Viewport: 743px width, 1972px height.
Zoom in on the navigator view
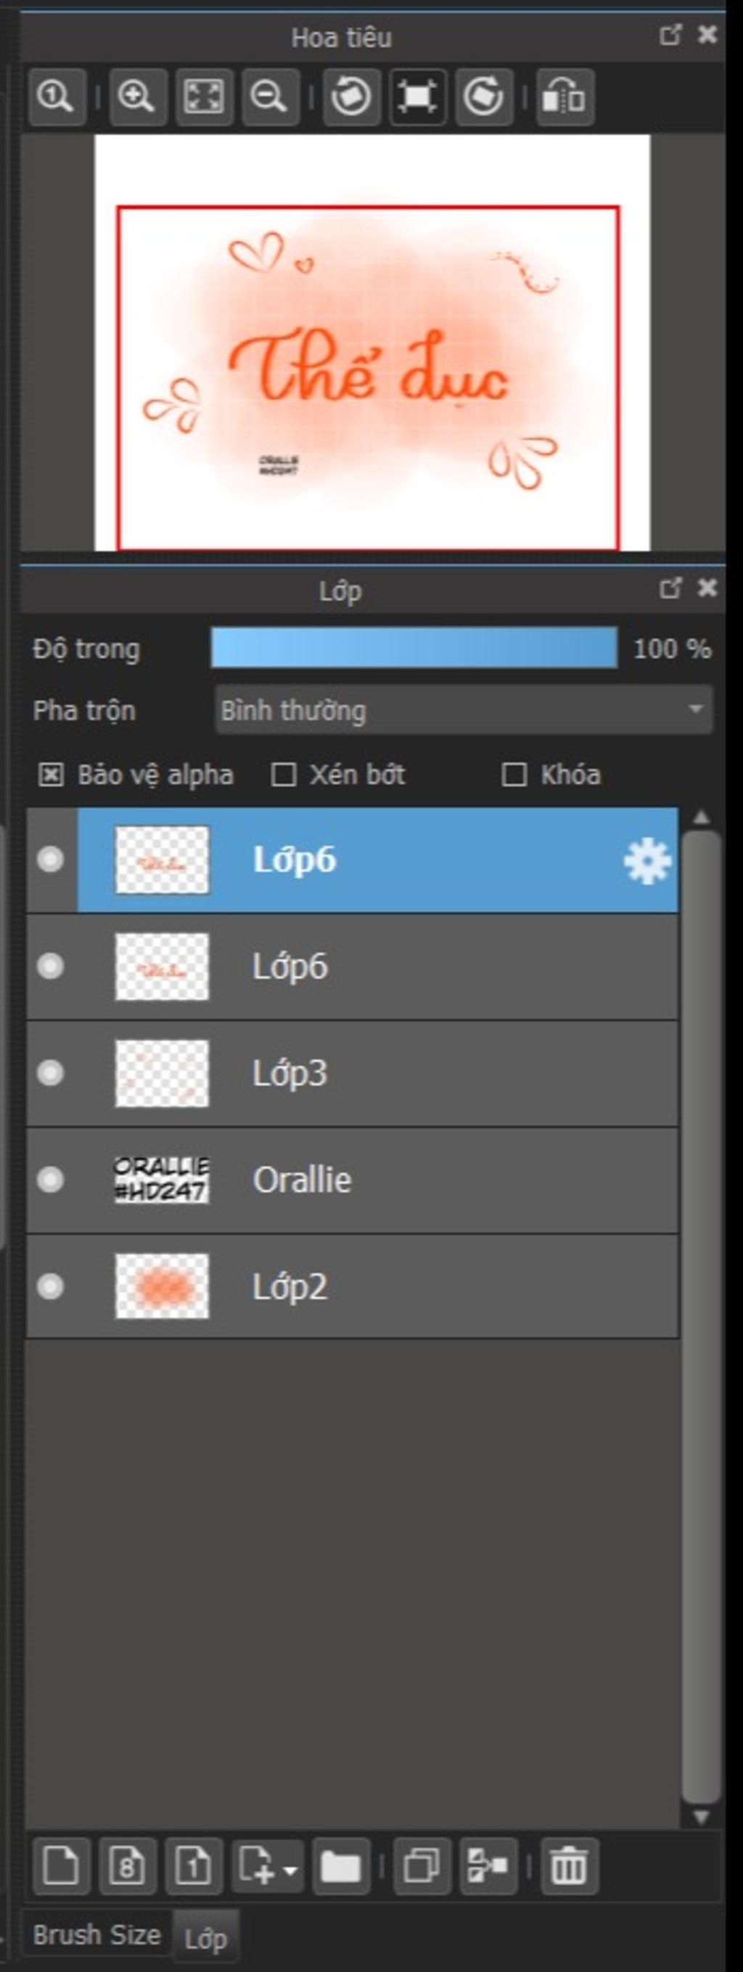pos(137,97)
